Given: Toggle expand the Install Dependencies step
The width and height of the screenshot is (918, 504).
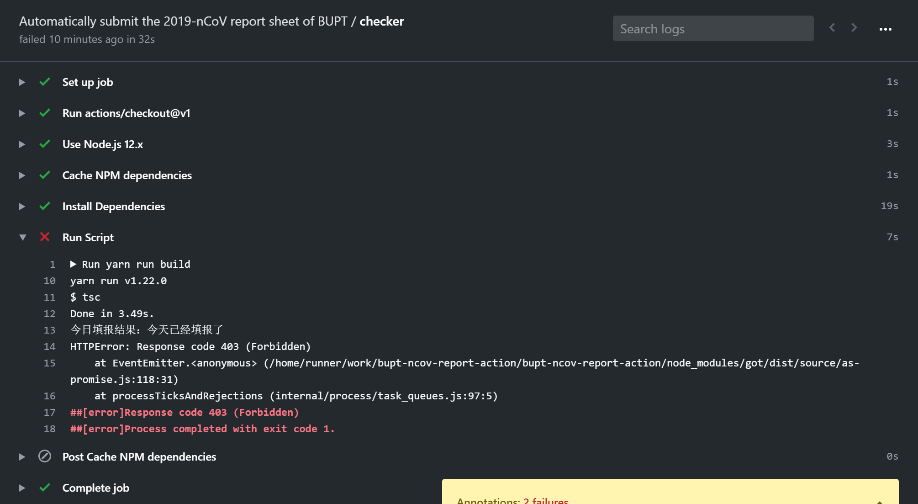Looking at the screenshot, I should click(x=22, y=206).
